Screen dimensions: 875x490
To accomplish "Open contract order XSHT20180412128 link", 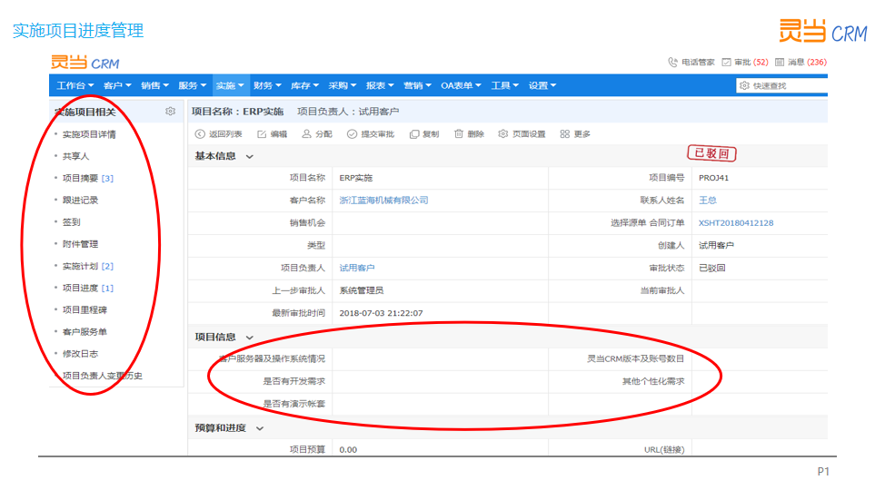I will click(736, 223).
